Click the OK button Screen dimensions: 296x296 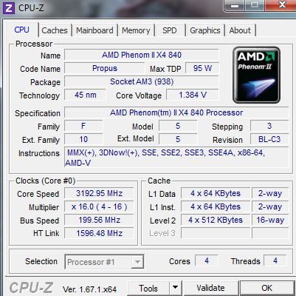(x=267, y=288)
